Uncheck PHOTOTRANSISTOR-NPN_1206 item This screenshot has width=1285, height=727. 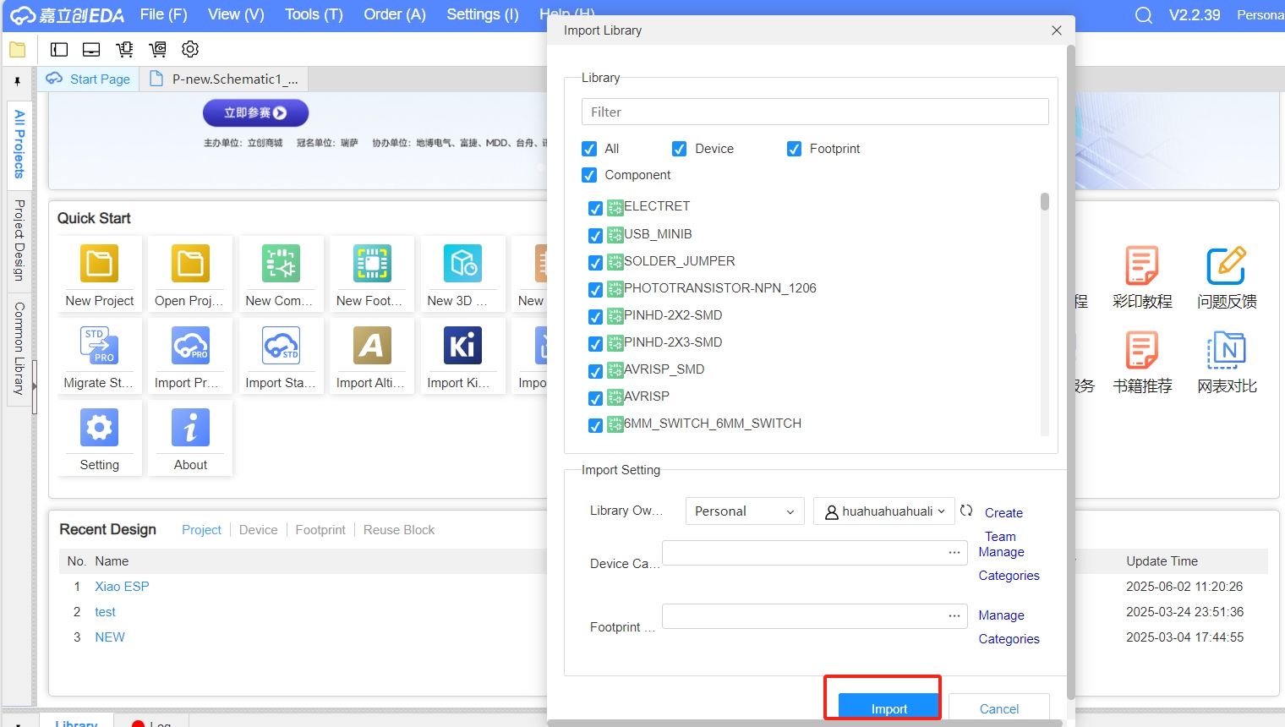595,289
